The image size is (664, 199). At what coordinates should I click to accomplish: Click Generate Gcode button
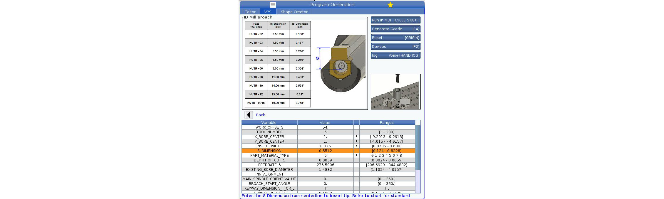pyautogui.click(x=395, y=29)
